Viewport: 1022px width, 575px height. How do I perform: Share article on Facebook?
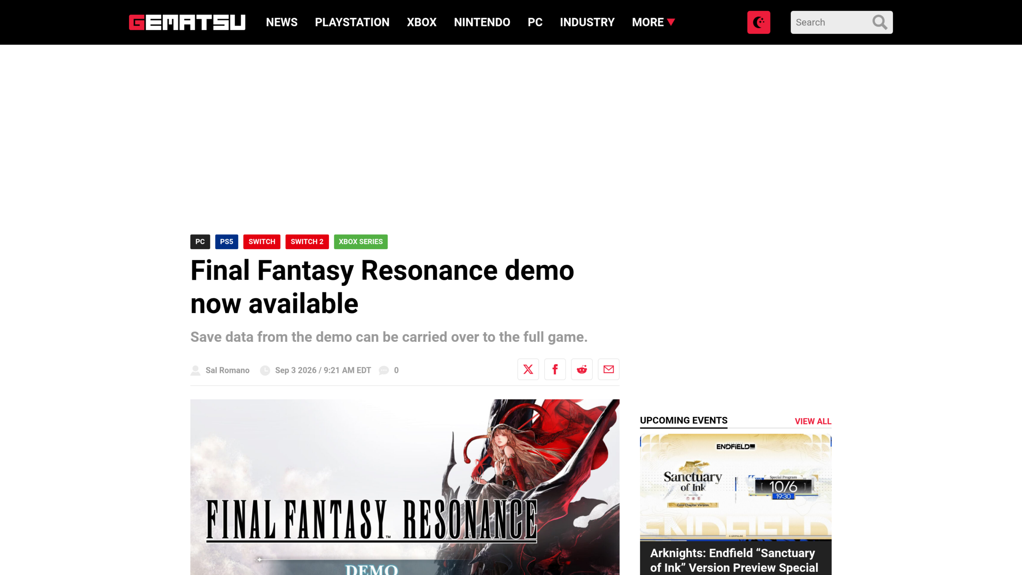tap(555, 369)
